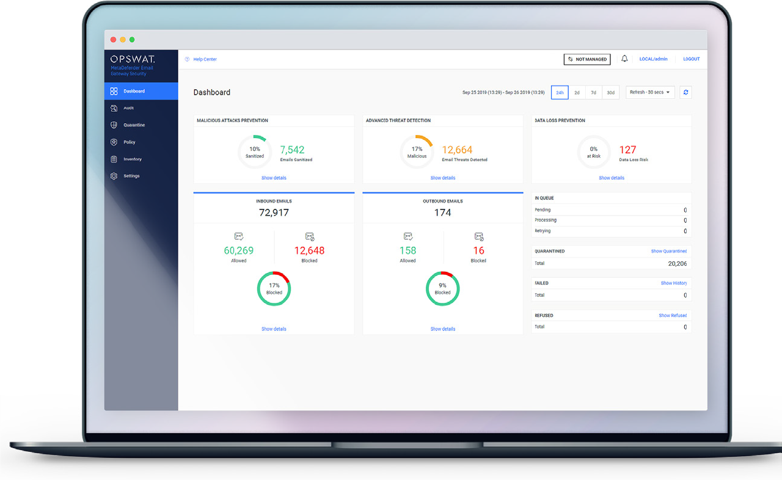Expand the Refresh - 30 secs dropdown
This screenshot has width=782, height=480.
click(x=650, y=93)
